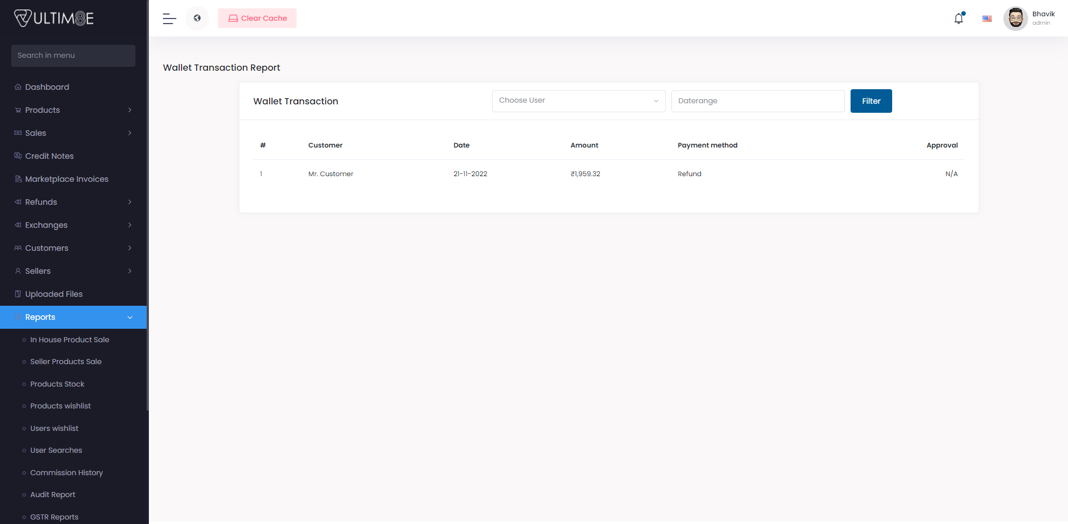1068x524 pixels.
Task: Open the notifications bell
Action: click(x=958, y=19)
